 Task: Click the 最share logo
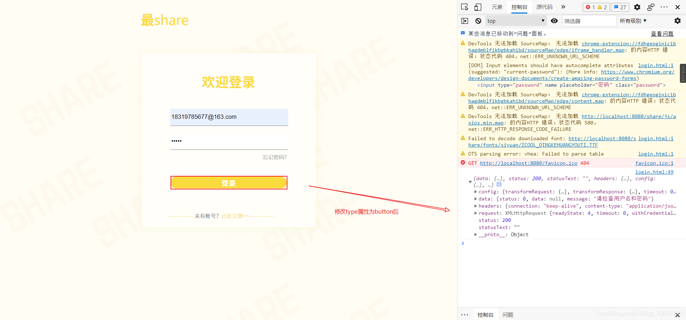165,20
